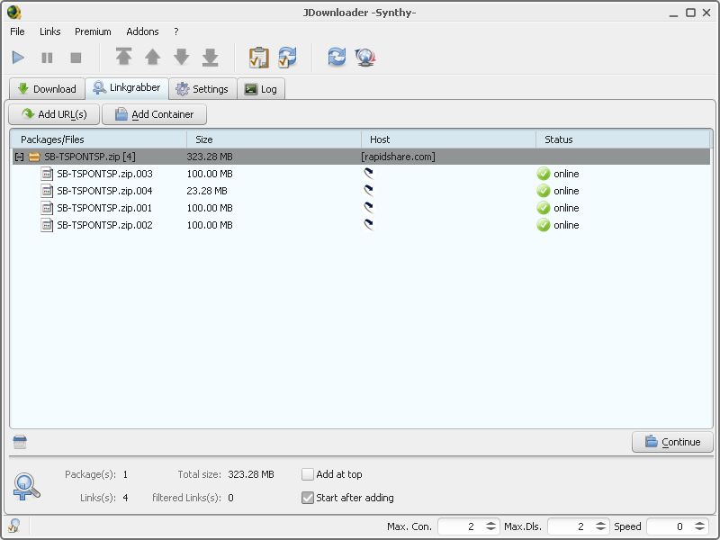Toggle clipboard monitoring icon
The height and width of the screenshot is (540, 720).
tap(258, 58)
